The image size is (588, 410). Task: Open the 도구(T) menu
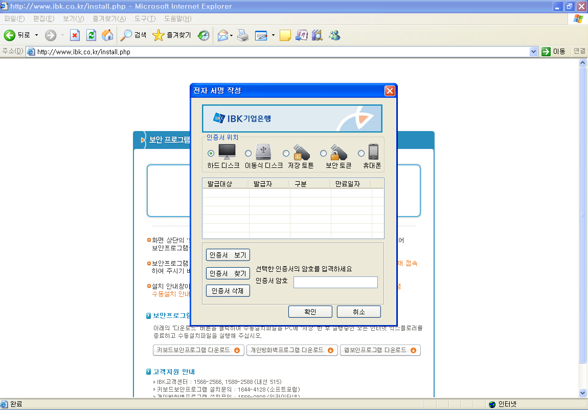click(145, 18)
